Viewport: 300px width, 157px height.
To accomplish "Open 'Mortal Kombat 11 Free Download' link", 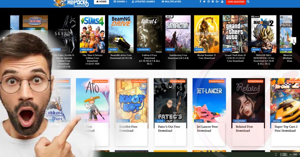I will (206, 57).
